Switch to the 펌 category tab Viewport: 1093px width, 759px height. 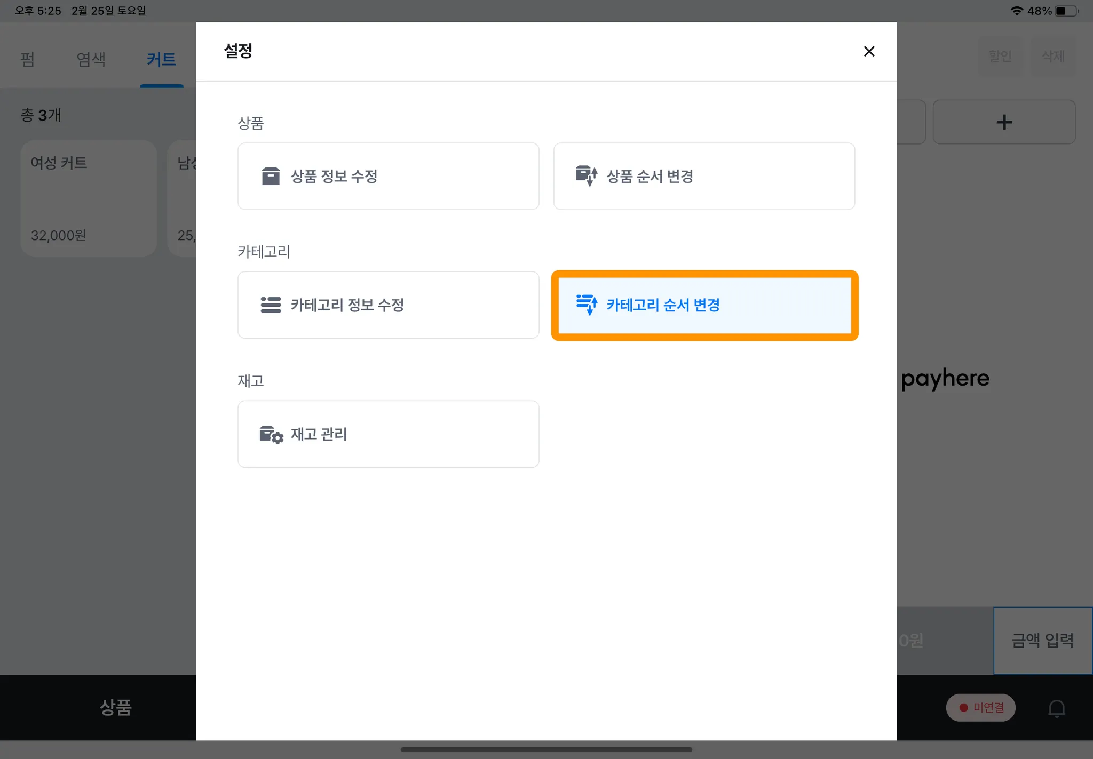[27, 59]
